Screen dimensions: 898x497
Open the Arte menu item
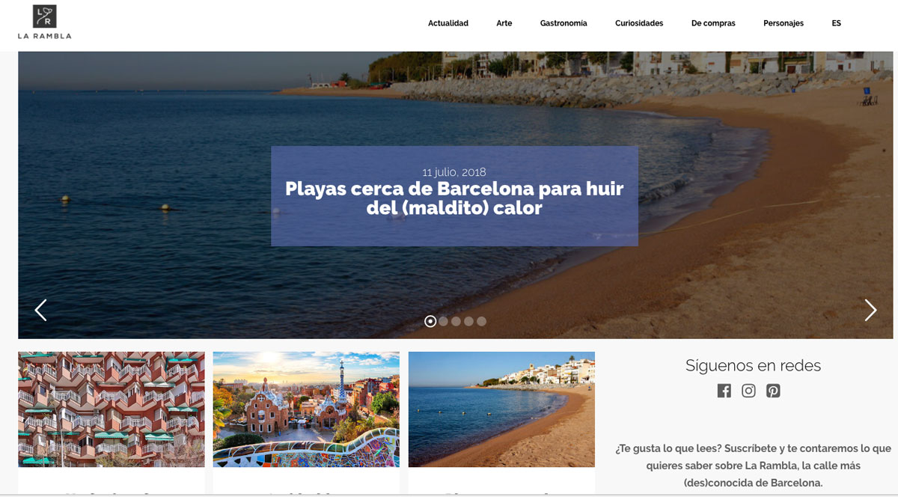coord(504,23)
